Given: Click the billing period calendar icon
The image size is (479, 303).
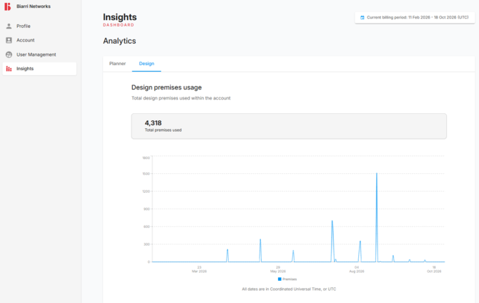Looking at the screenshot, I should click(362, 17).
